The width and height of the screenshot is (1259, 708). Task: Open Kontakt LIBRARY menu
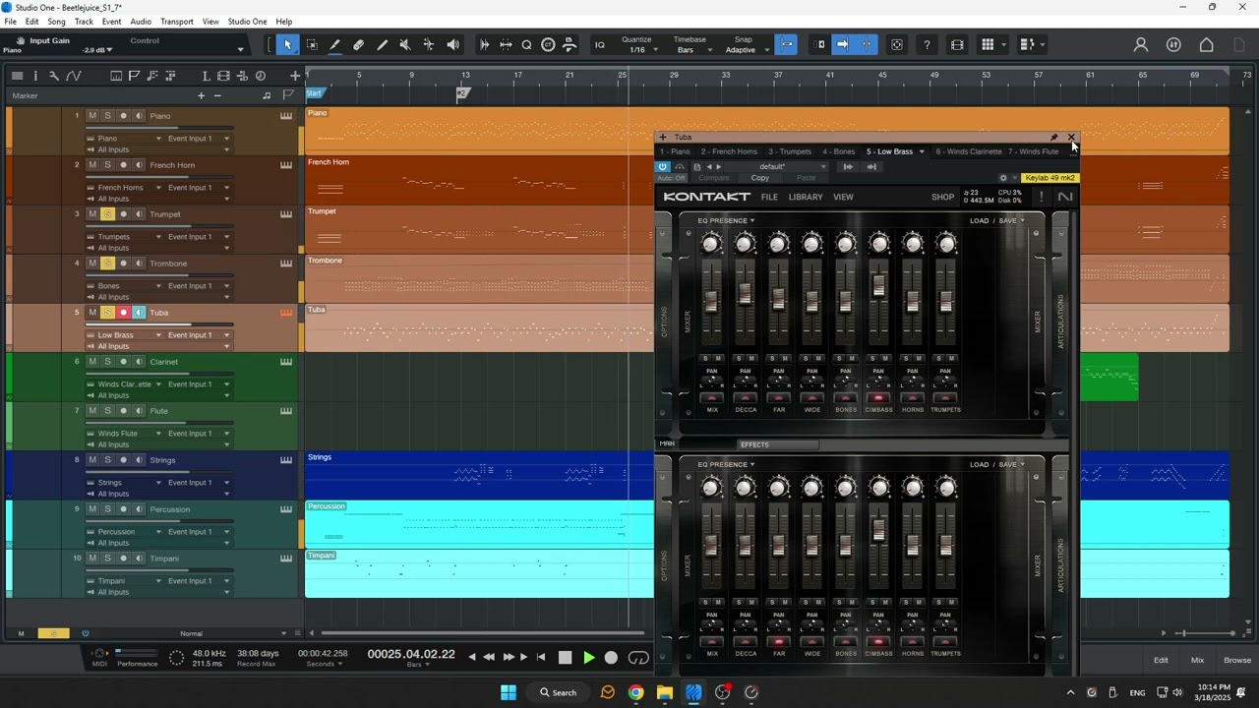point(806,197)
